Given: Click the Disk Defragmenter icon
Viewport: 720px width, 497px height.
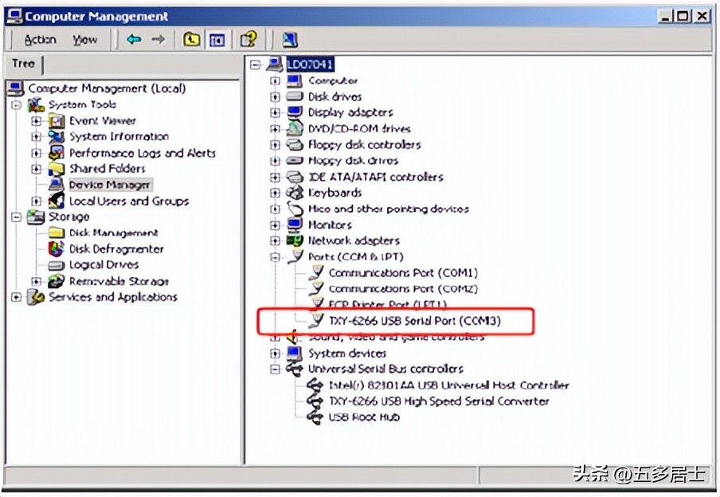Looking at the screenshot, I should pos(57,249).
